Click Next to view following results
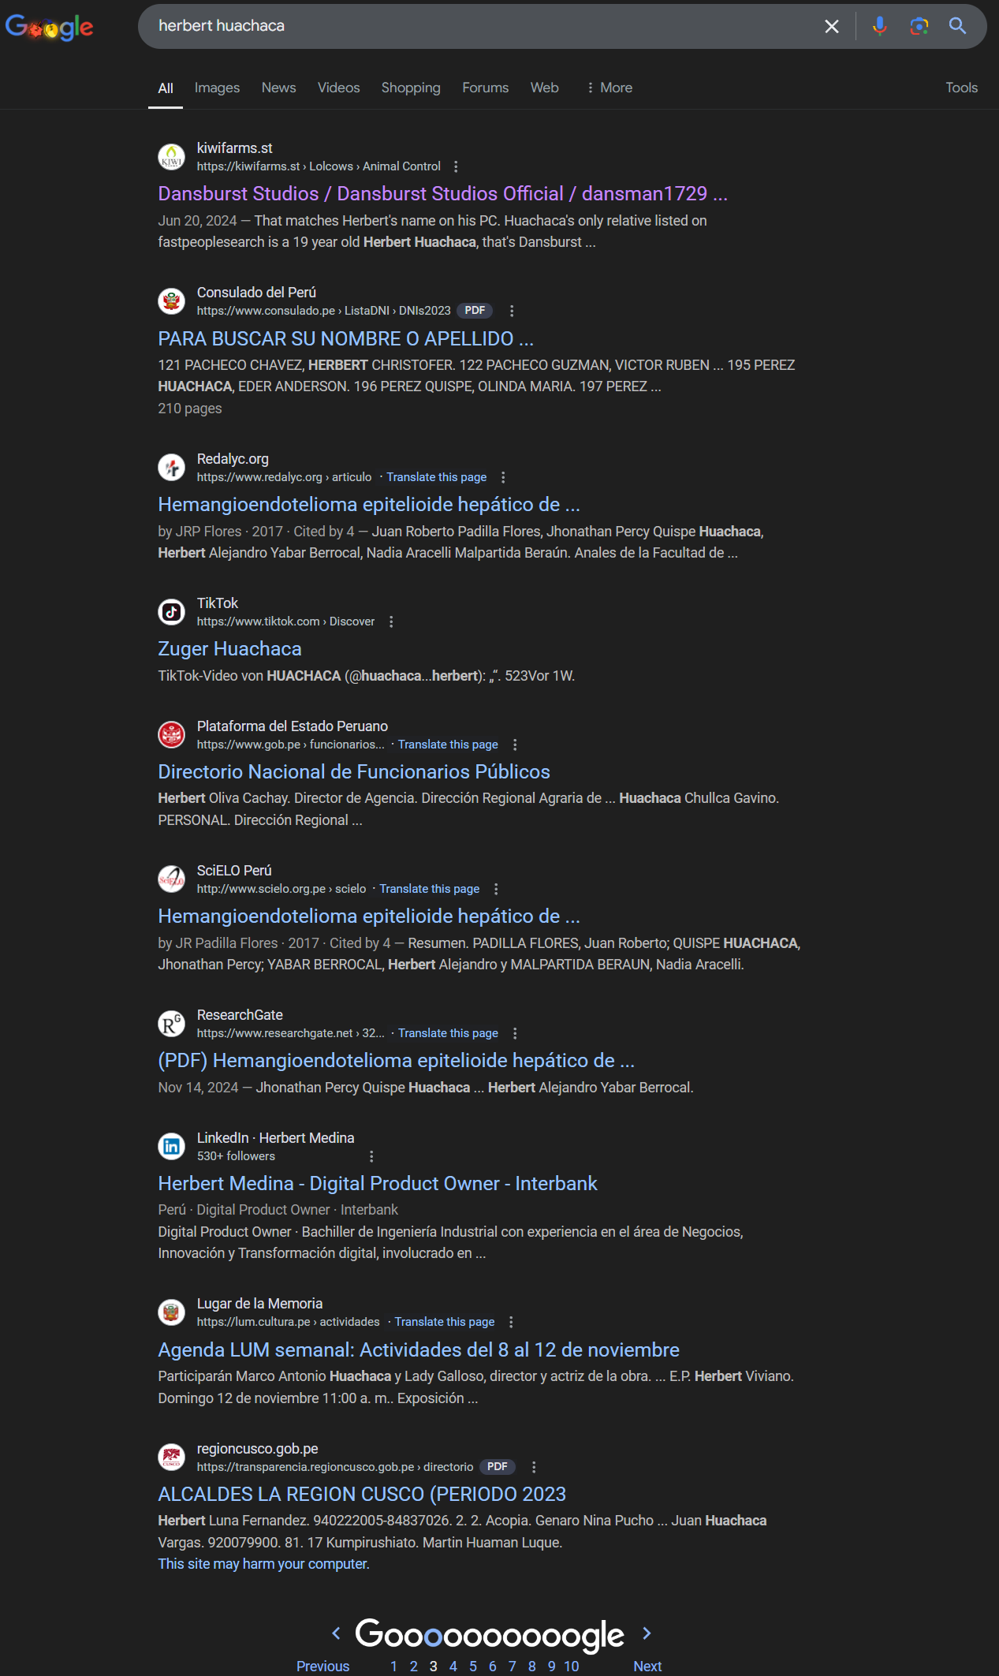The height and width of the screenshot is (1676, 999). 647,1666
